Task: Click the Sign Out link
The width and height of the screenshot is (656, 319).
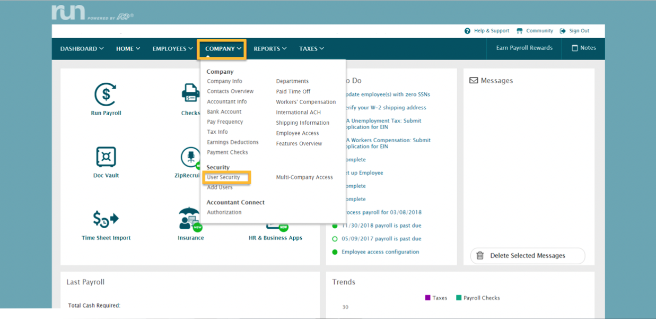Action: point(578,31)
